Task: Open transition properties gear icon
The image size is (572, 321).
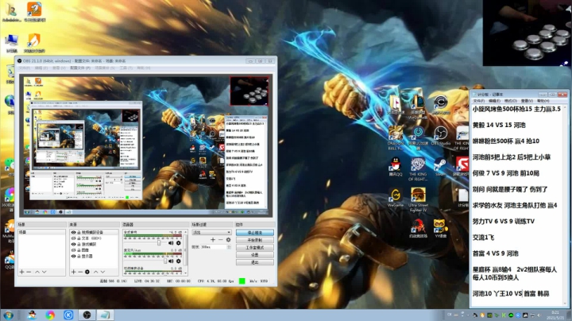Action: [228, 240]
